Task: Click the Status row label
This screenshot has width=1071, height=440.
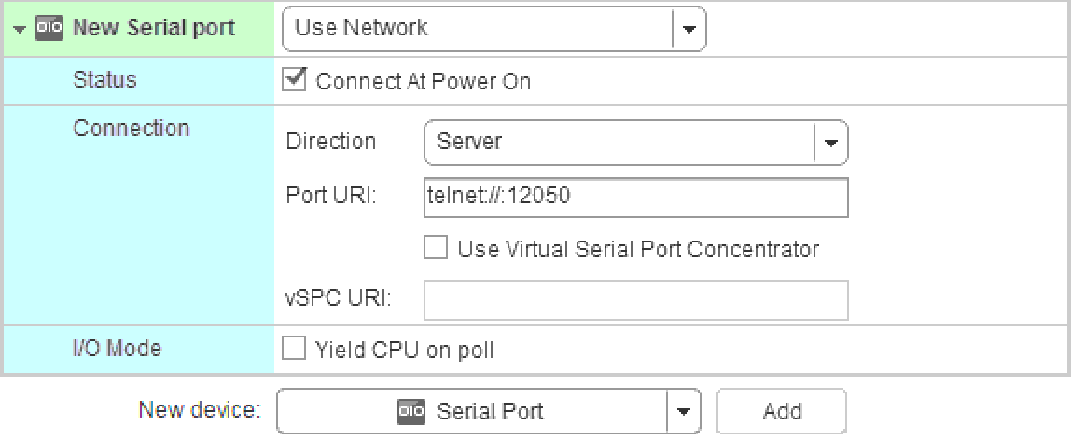Action: (x=104, y=81)
